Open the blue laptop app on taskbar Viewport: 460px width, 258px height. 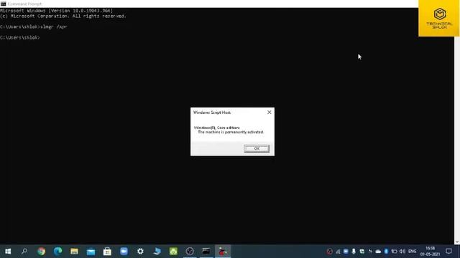[157, 252]
